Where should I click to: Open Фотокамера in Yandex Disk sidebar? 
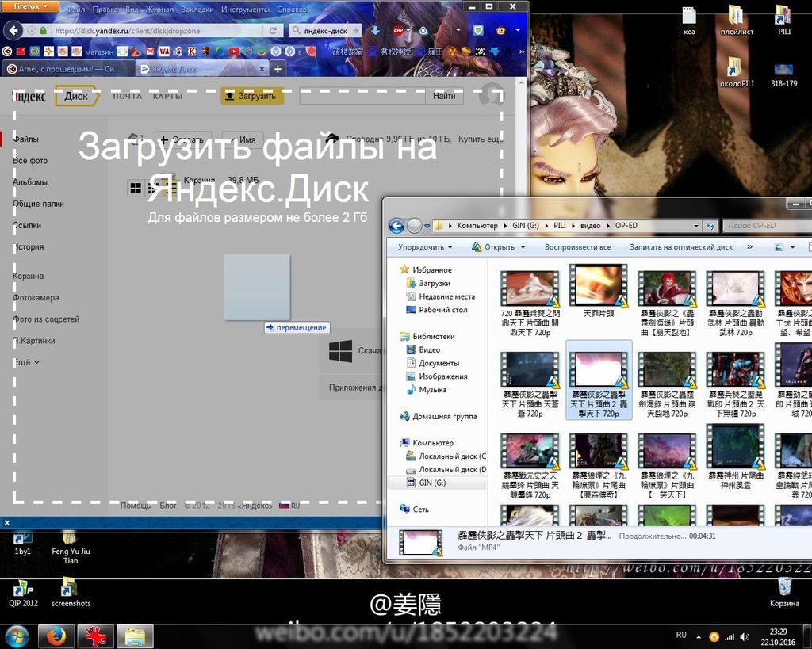pyautogui.click(x=36, y=298)
